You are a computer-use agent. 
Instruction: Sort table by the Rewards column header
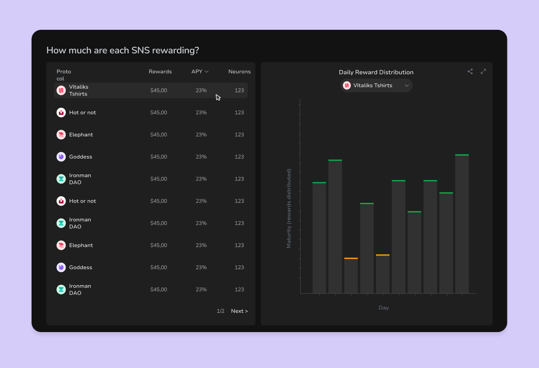coord(160,71)
